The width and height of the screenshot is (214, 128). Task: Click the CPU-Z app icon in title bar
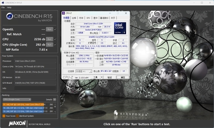coord(63,13)
